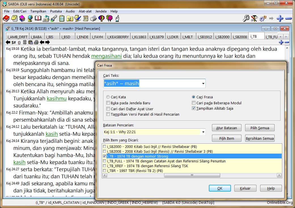This screenshot has width=295, height=208.
Task: Expand the Cari Teks dropdown arrow
Action: pos(203,84)
